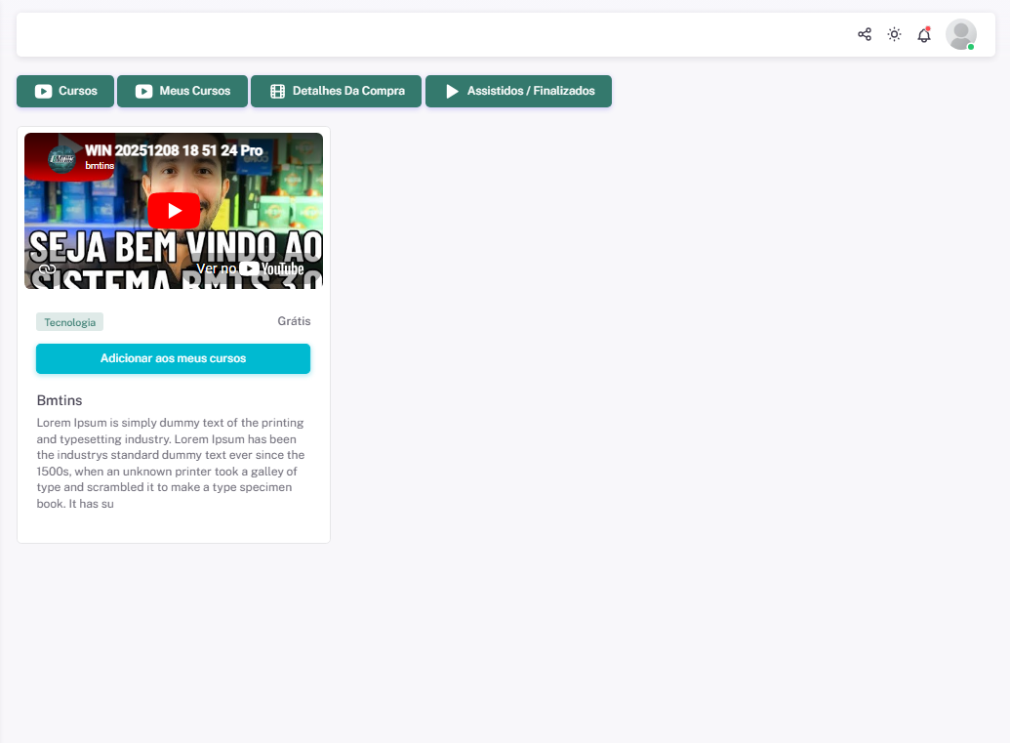1010x743 pixels.
Task: Open Detalhes Da Compra tab
Action: point(337,91)
